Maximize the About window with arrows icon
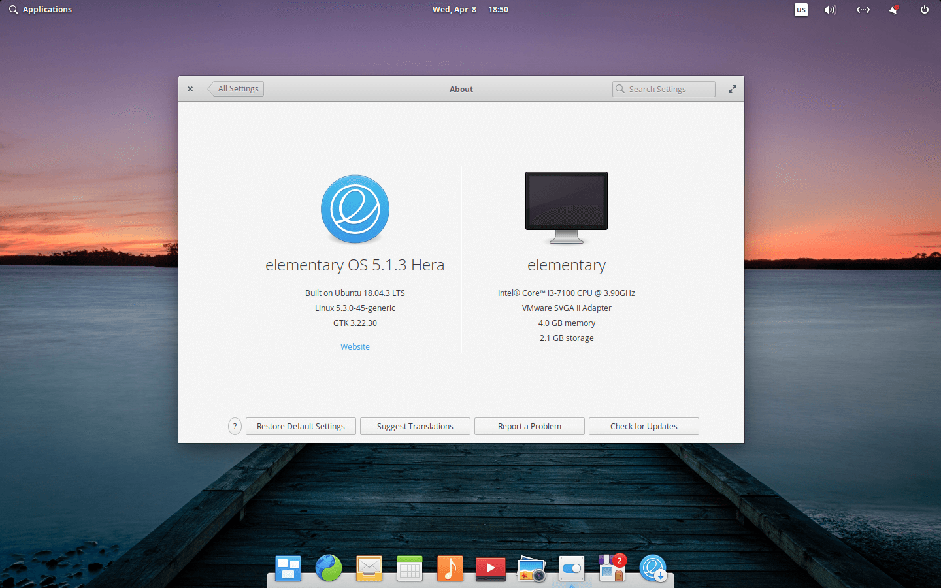Image resolution: width=941 pixels, height=588 pixels. [x=733, y=89]
